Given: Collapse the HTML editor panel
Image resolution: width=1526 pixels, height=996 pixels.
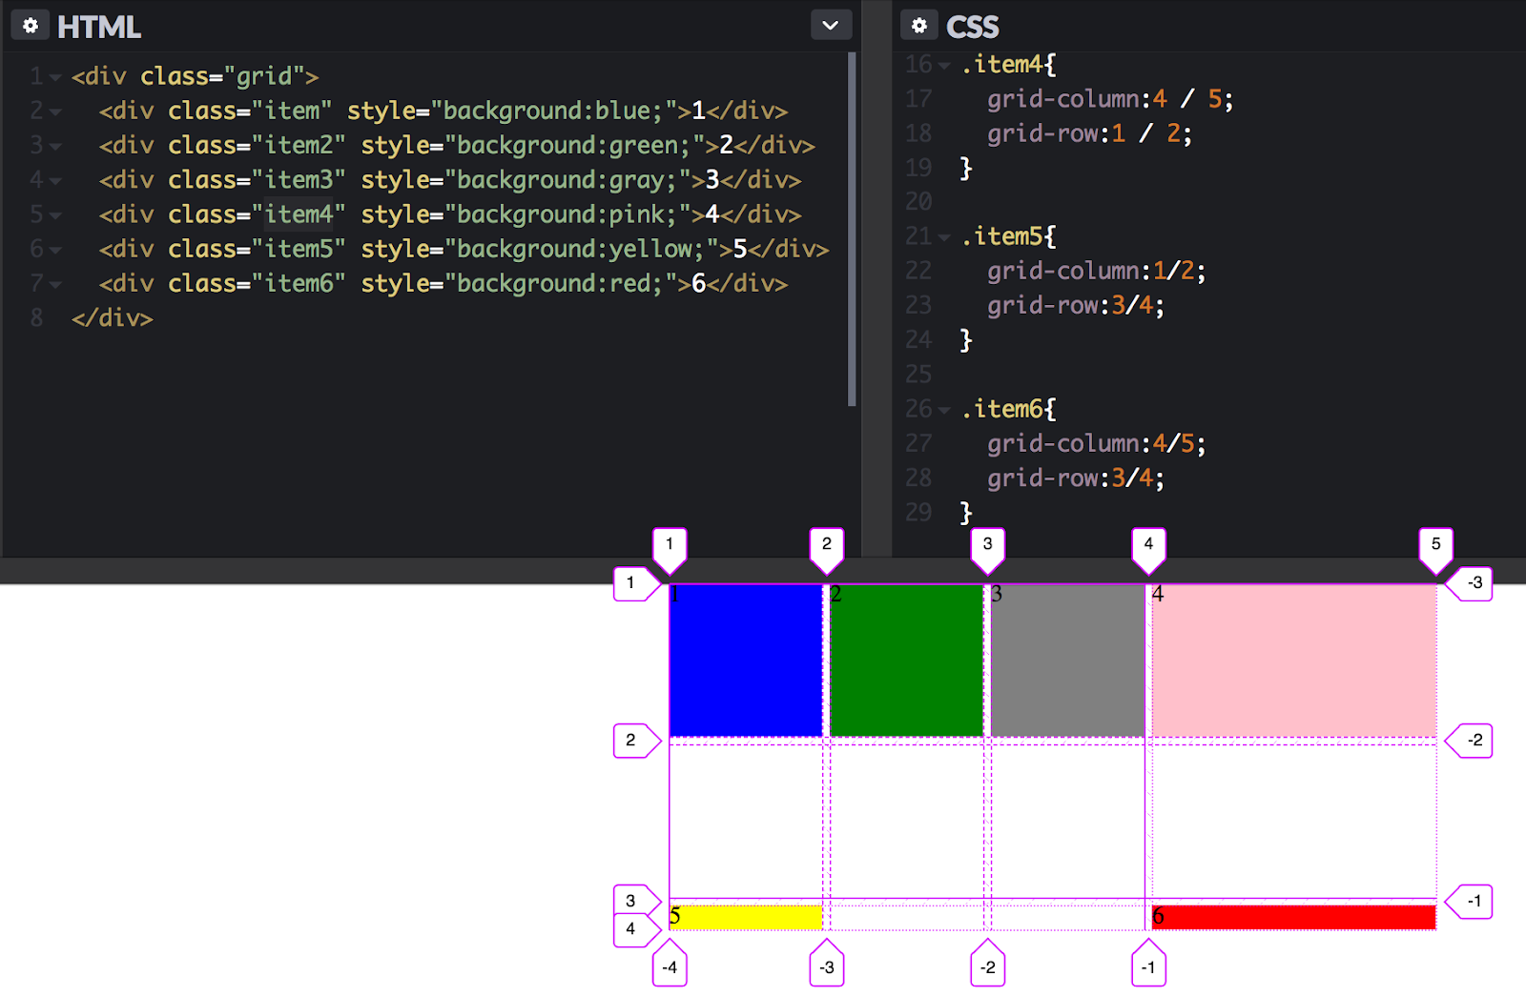Looking at the screenshot, I should point(828,26).
